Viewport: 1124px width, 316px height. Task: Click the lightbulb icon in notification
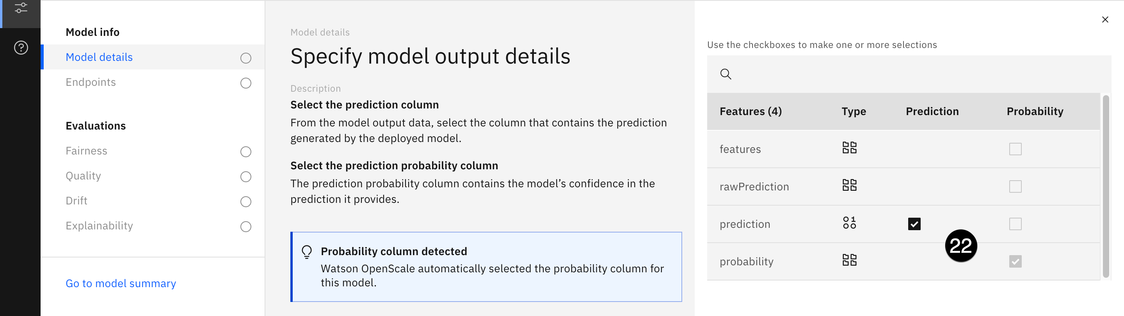point(307,252)
